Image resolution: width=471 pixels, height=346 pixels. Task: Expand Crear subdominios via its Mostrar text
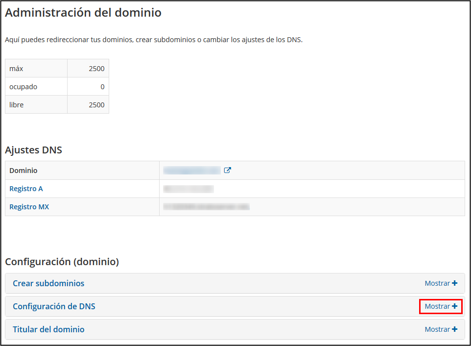[437, 283]
